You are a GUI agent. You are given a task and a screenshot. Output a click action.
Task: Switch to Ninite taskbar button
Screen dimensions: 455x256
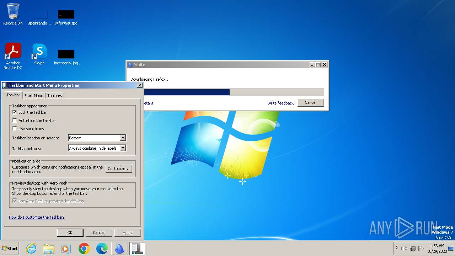coord(119,249)
